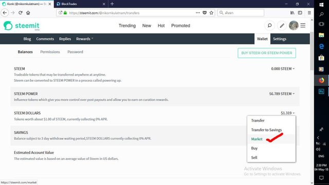Open the Permissions sub-tab

click(x=50, y=52)
